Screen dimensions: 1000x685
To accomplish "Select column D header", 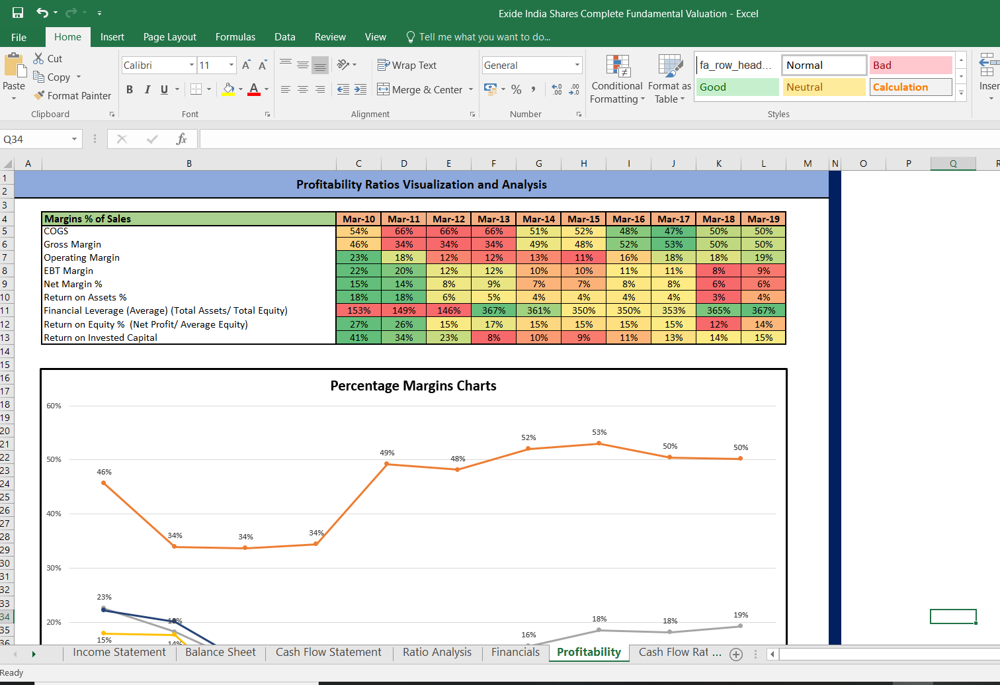I will tap(403, 163).
